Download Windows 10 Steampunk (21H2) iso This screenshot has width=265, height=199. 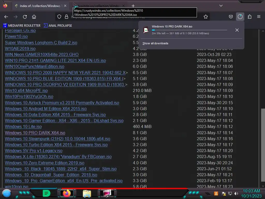57,139
